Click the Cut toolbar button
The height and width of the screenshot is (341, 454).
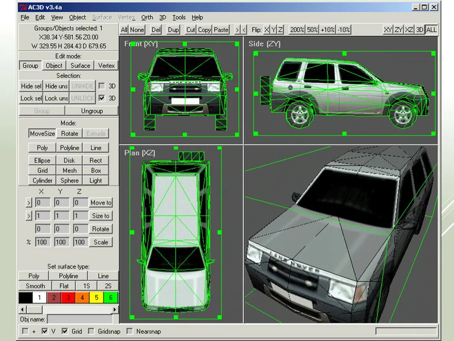click(x=191, y=30)
